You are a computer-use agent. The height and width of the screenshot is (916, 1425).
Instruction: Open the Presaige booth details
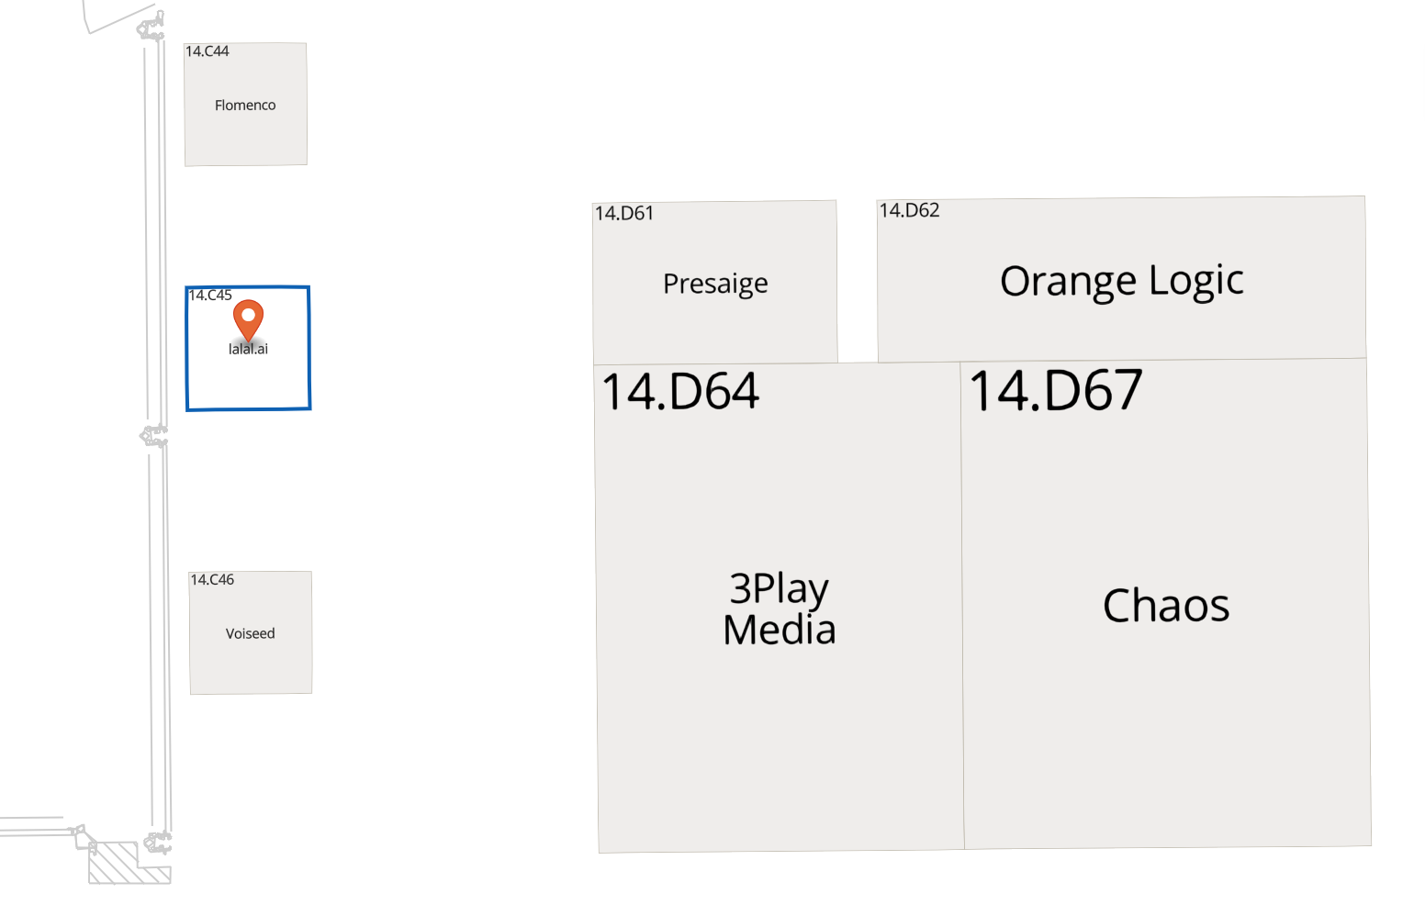click(x=715, y=283)
